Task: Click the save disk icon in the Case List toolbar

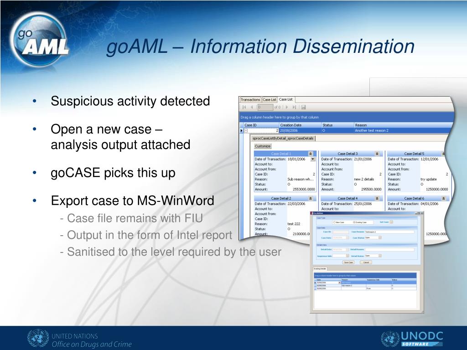Action: point(303,107)
